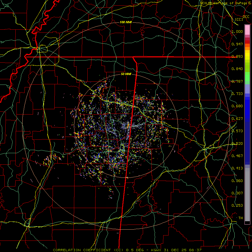Click the 1.000 value on color scale
Viewport: 252px width, 252px height.
237,31
